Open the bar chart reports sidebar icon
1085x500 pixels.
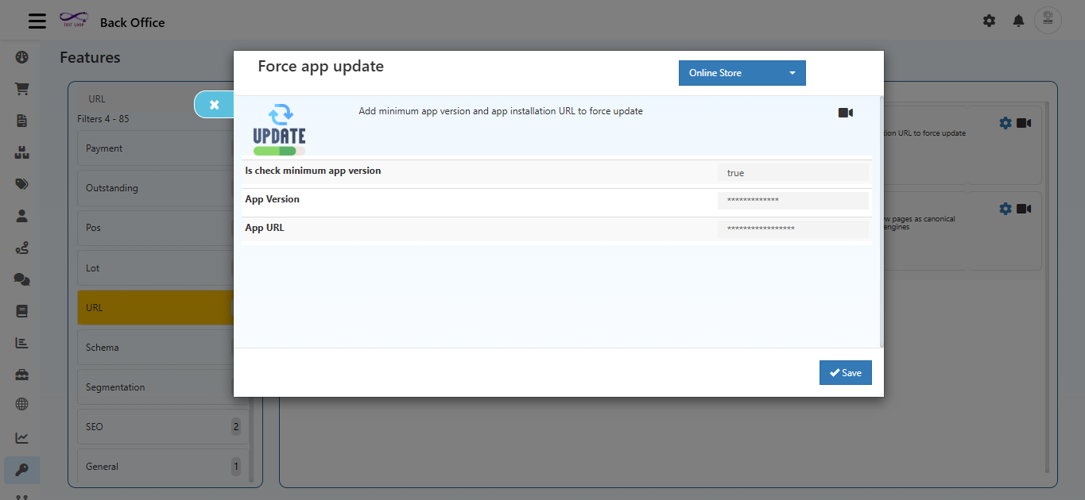click(21, 342)
